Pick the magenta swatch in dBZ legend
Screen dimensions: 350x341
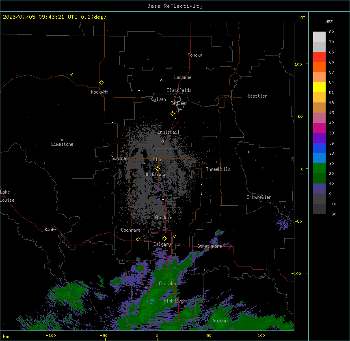point(319,128)
